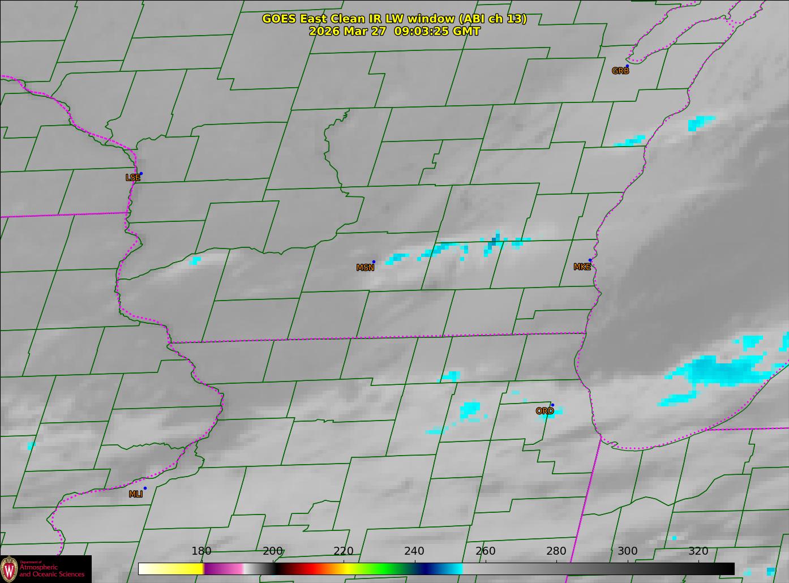Click the UW crest logo icon
789x583 pixels.
tap(9, 568)
